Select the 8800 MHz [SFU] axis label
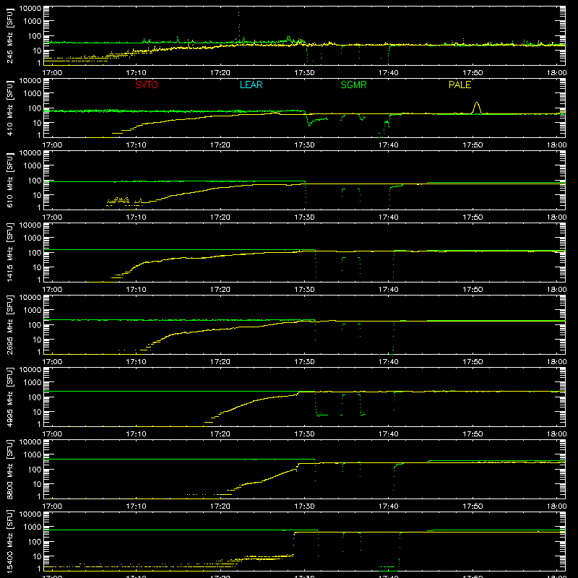The width and height of the screenshot is (578, 578). [10, 469]
